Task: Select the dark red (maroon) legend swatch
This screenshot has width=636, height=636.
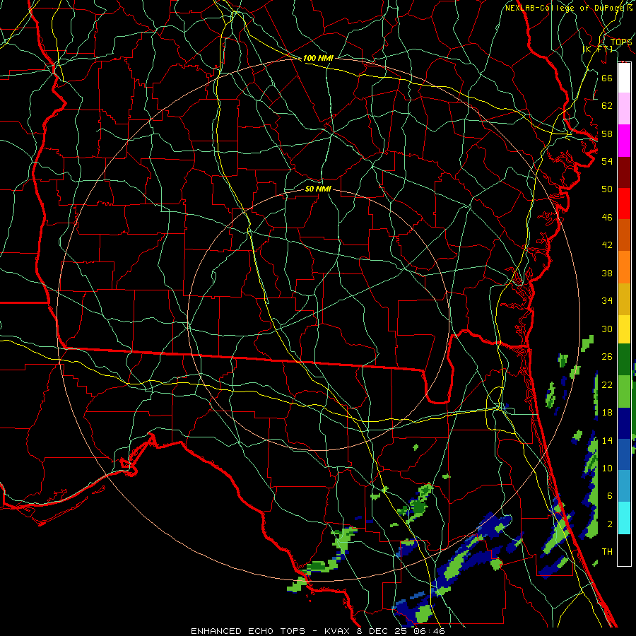Action: tap(624, 172)
